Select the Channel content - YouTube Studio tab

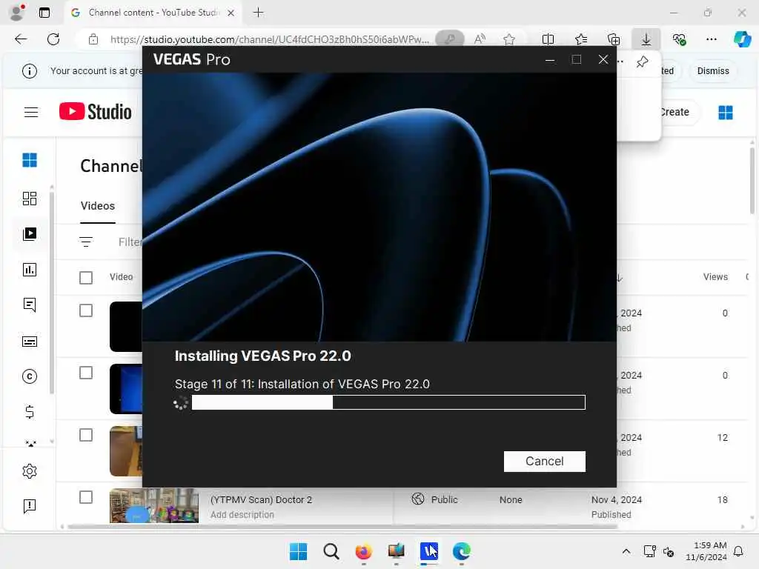[153, 13]
